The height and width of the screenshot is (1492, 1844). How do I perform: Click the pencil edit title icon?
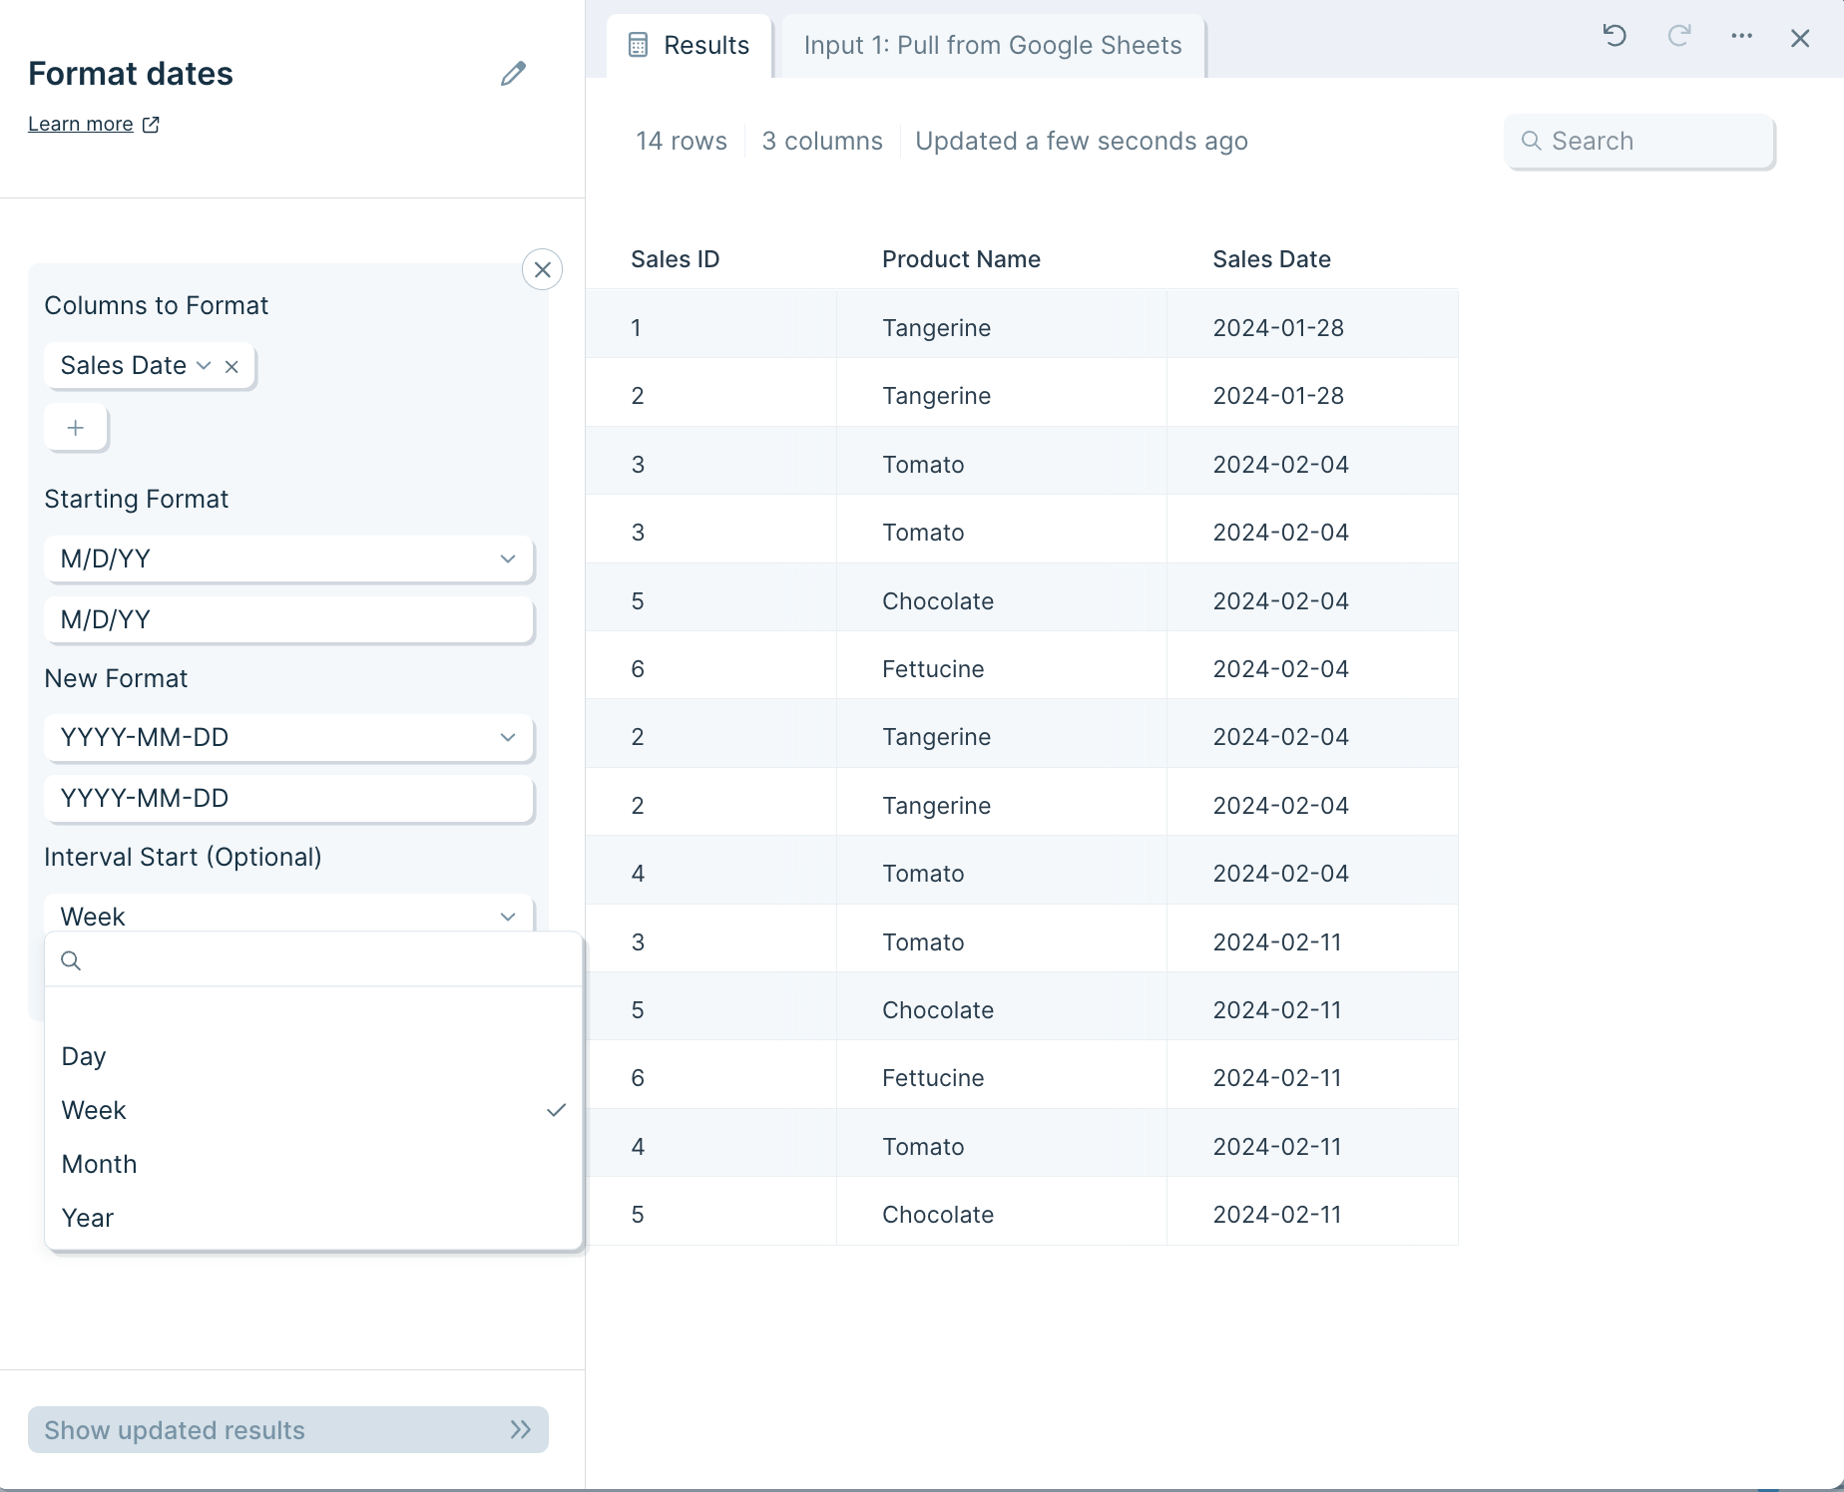513,74
